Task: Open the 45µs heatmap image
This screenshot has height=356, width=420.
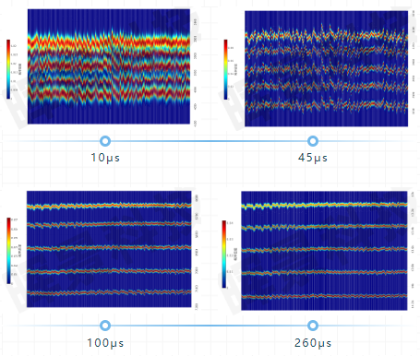Action: tap(326, 68)
